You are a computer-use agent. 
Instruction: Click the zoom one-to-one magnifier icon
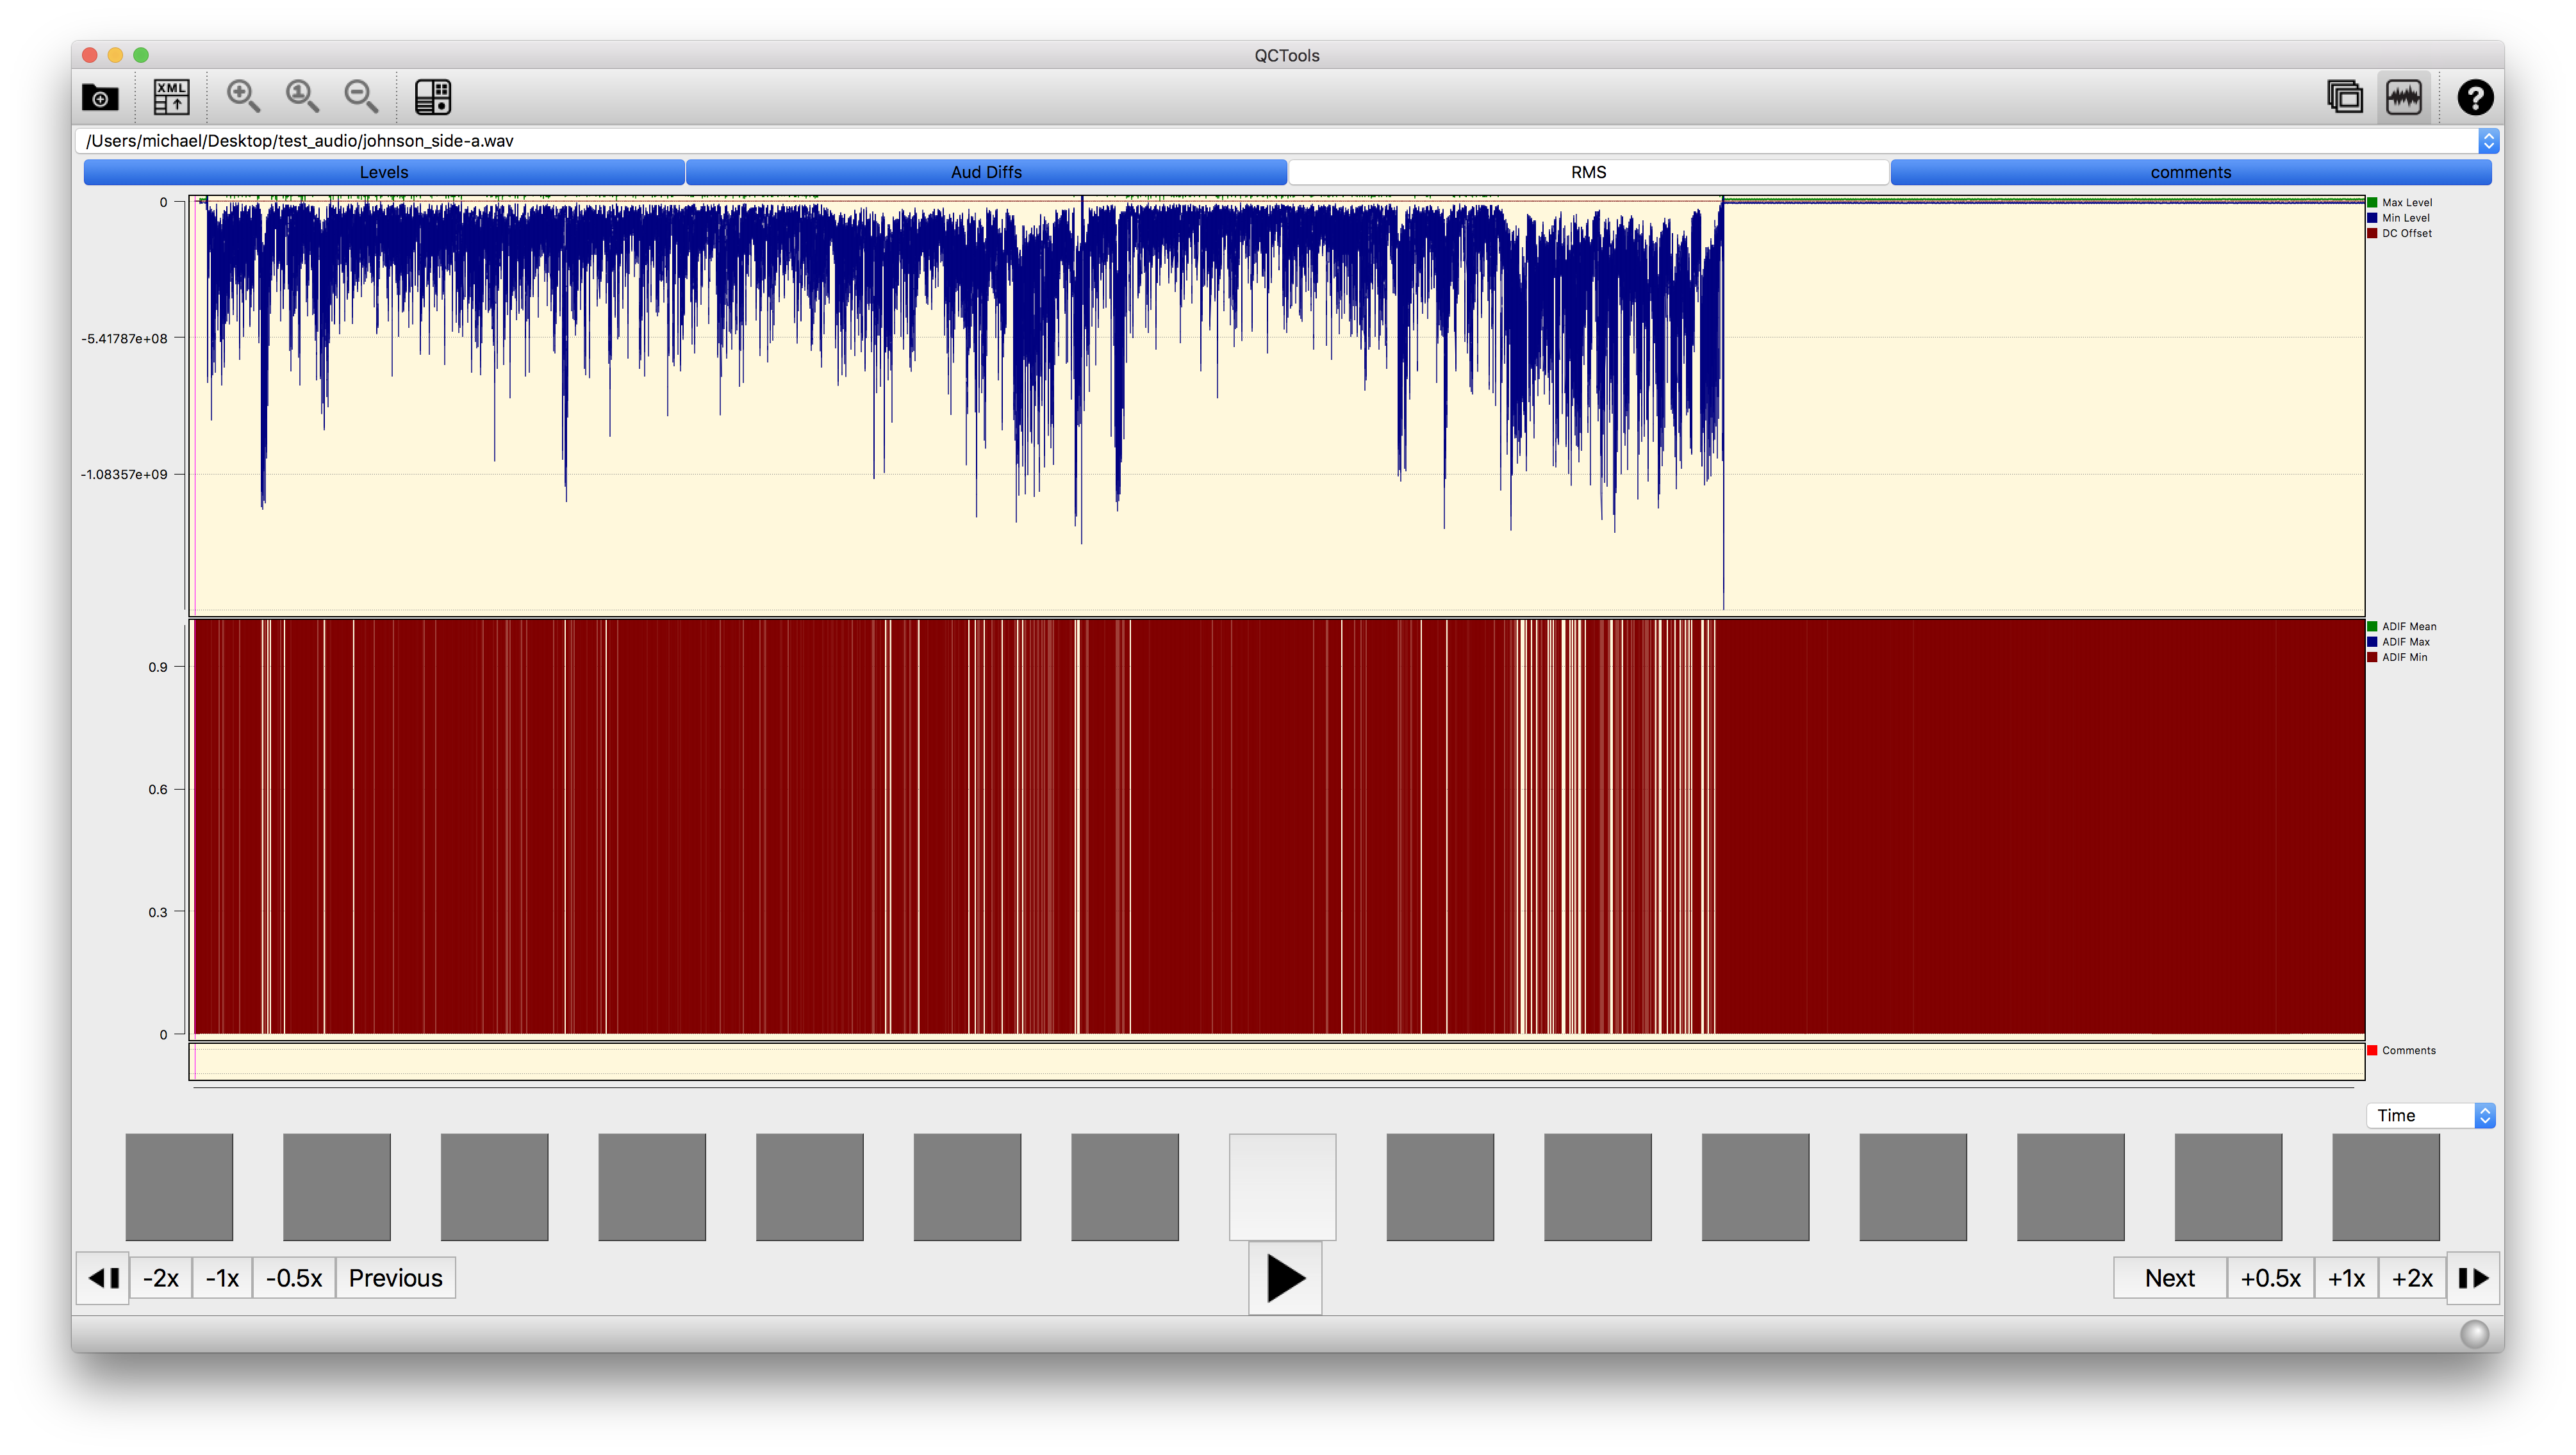pos(302,97)
